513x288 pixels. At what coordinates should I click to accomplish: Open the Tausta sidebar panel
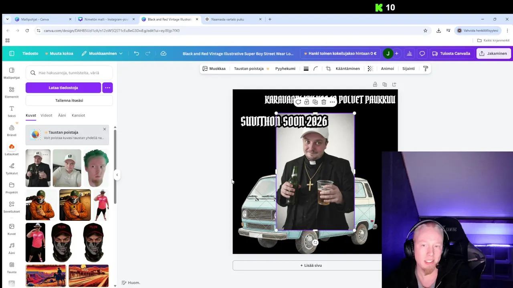[x=12, y=268]
